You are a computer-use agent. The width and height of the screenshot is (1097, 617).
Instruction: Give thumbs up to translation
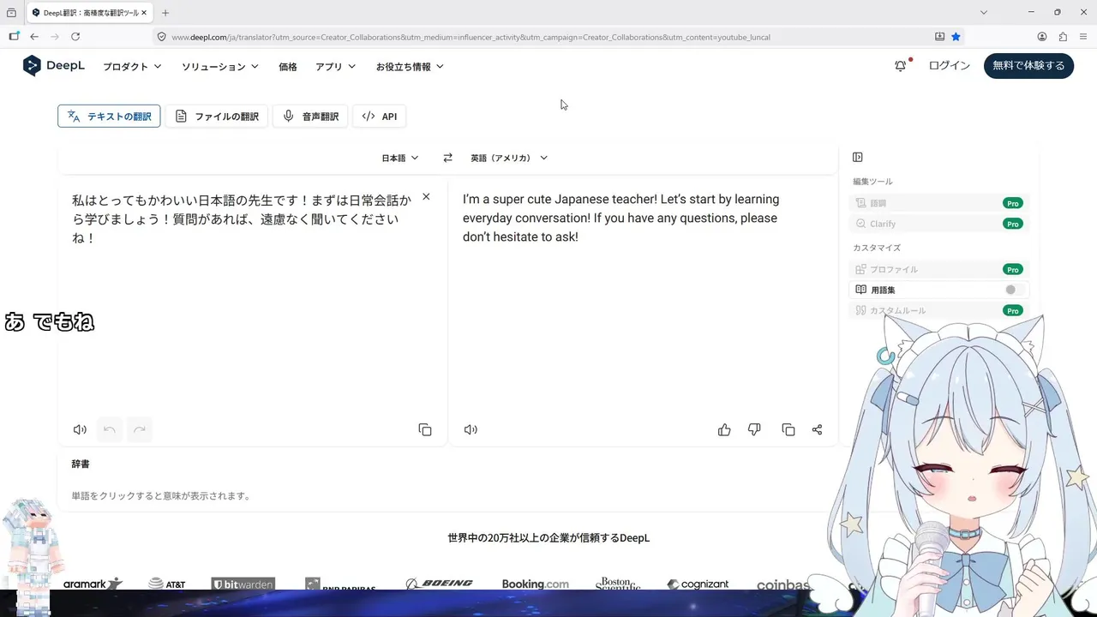[x=724, y=429]
